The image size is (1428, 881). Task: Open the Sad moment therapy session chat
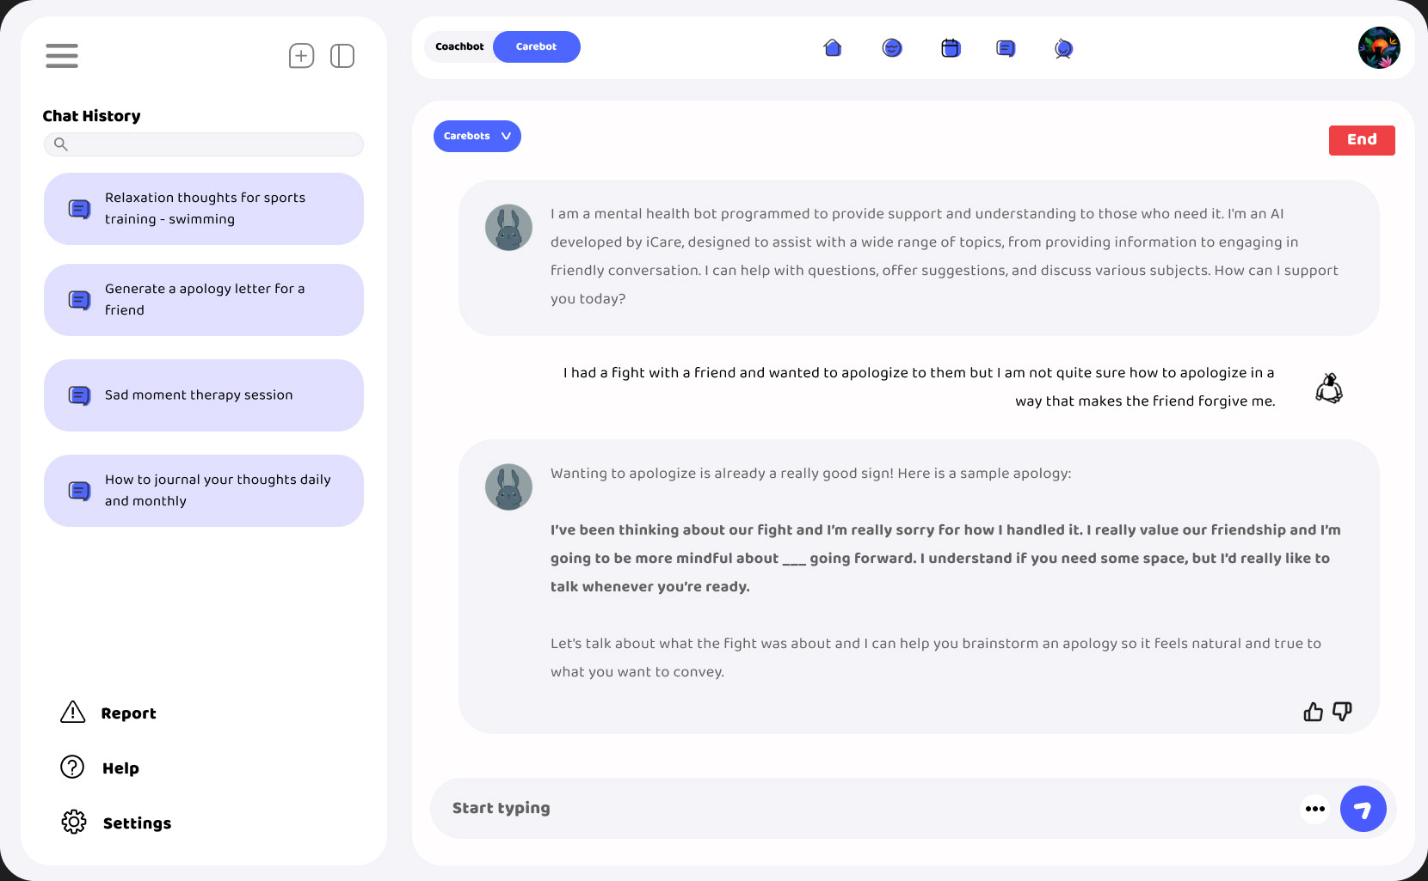coord(203,395)
